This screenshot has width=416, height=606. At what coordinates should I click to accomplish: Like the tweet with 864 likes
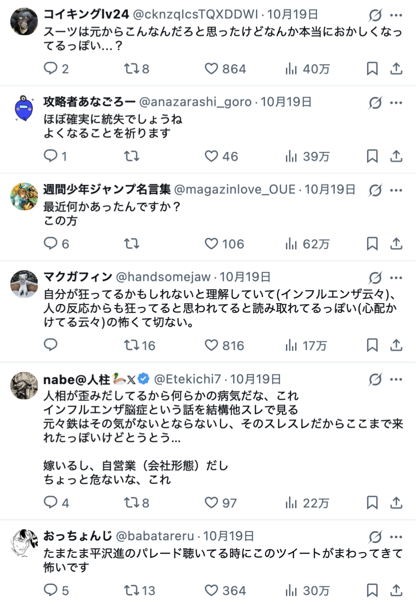(x=211, y=68)
